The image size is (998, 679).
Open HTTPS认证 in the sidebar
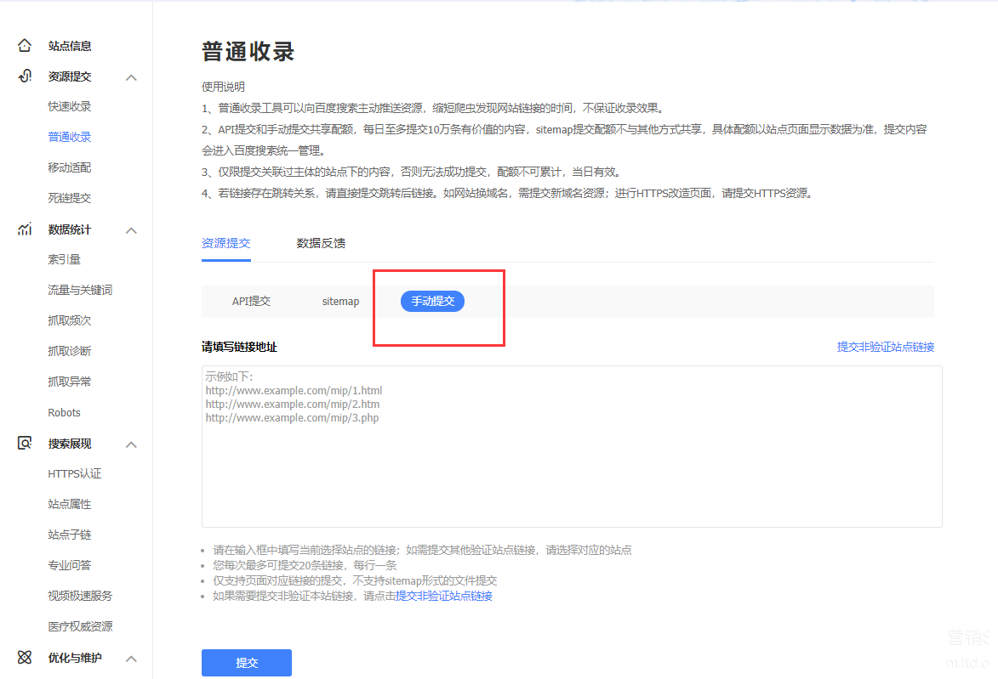(x=75, y=474)
